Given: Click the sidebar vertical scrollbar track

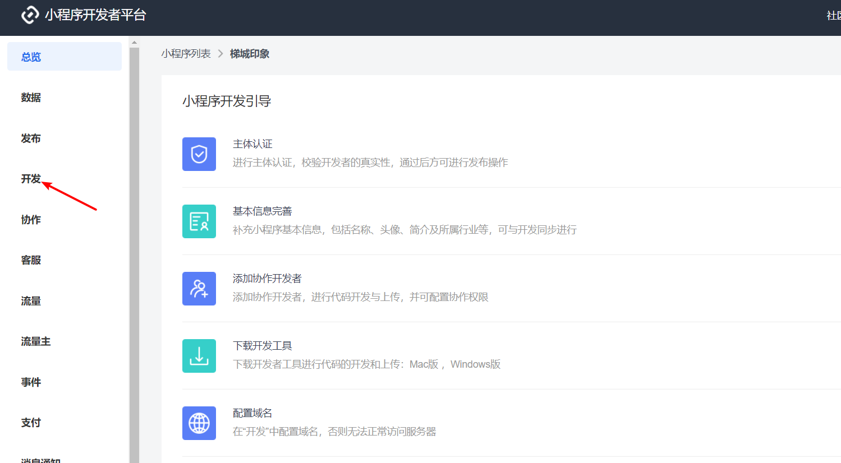Looking at the screenshot, I should click(134, 255).
